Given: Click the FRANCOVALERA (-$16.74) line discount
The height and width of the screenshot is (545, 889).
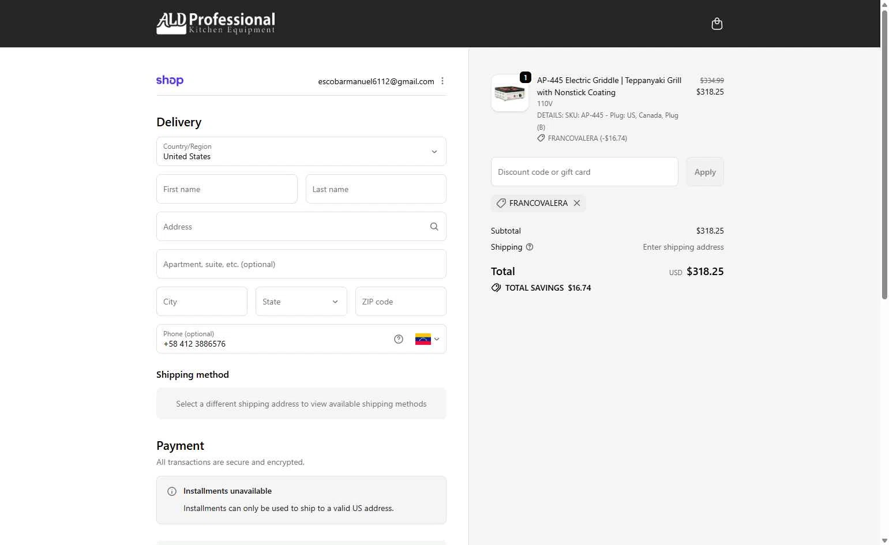Looking at the screenshot, I should 587,138.
